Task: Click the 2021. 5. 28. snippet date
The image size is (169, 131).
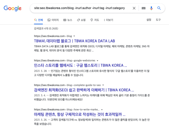Action: [x=41, y=71]
